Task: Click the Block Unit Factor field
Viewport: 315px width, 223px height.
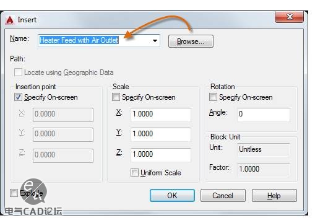Action: tap(264, 169)
